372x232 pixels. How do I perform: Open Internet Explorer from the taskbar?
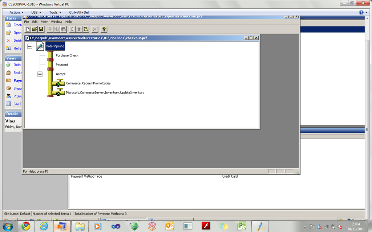(x=44, y=226)
